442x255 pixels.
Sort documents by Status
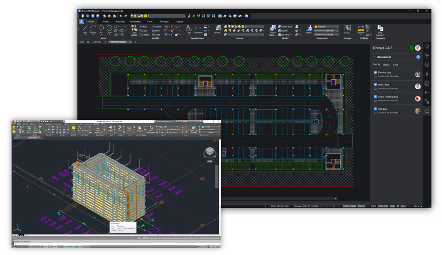386,65
